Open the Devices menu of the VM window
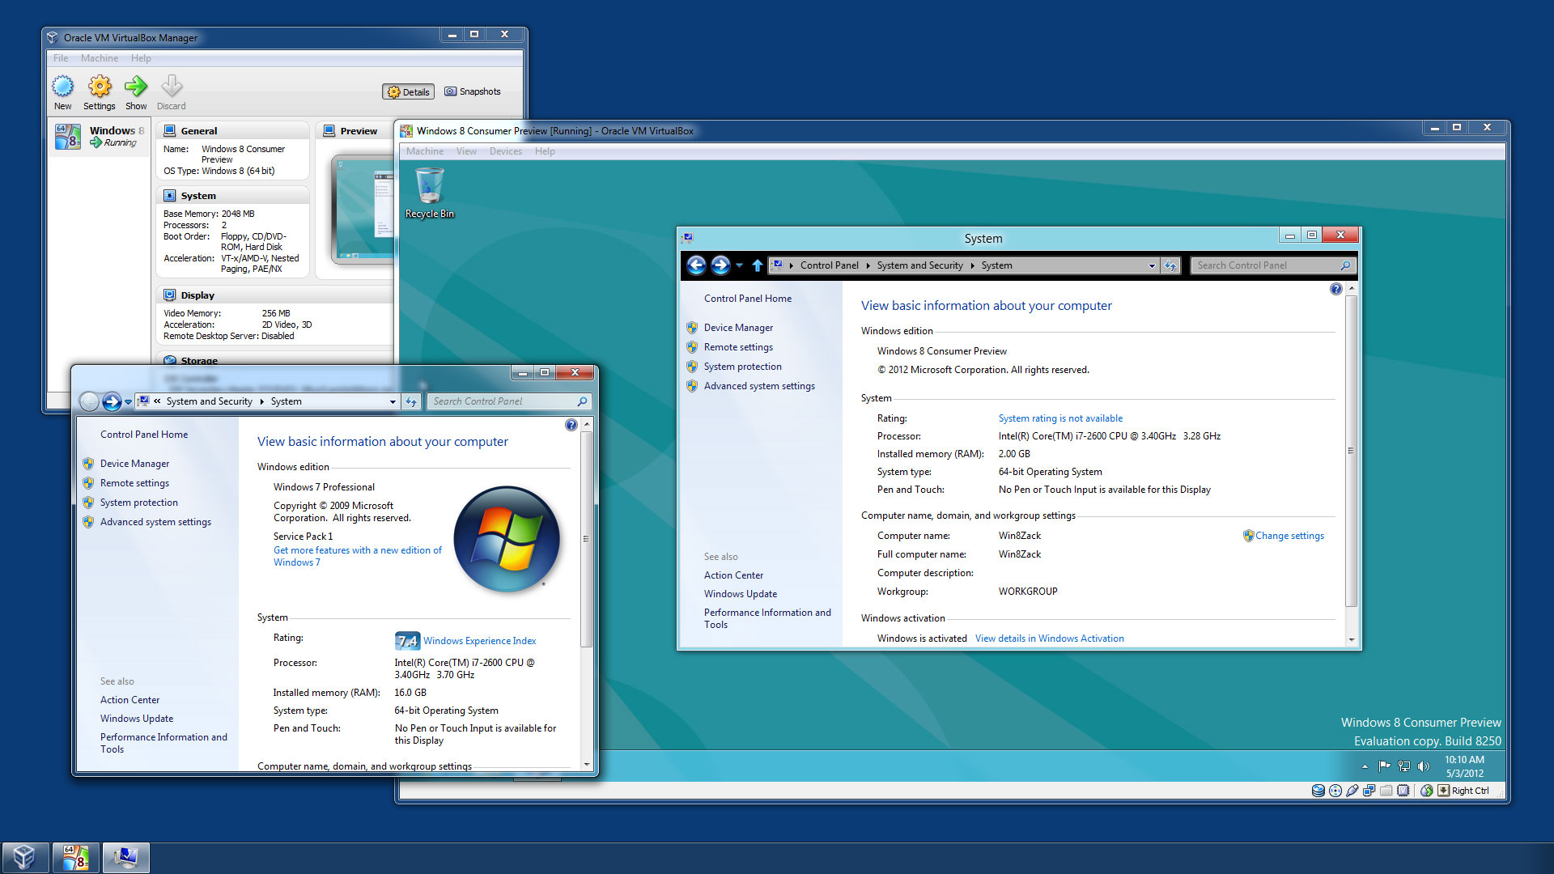Screen dimensions: 1554x874 coord(505,151)
